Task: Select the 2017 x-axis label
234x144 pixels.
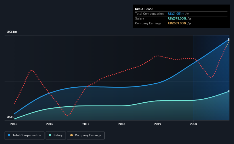Action: [86, 124]
